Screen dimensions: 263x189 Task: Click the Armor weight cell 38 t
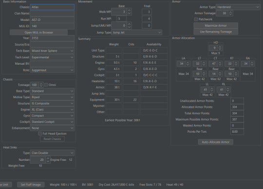click(114, 87)
